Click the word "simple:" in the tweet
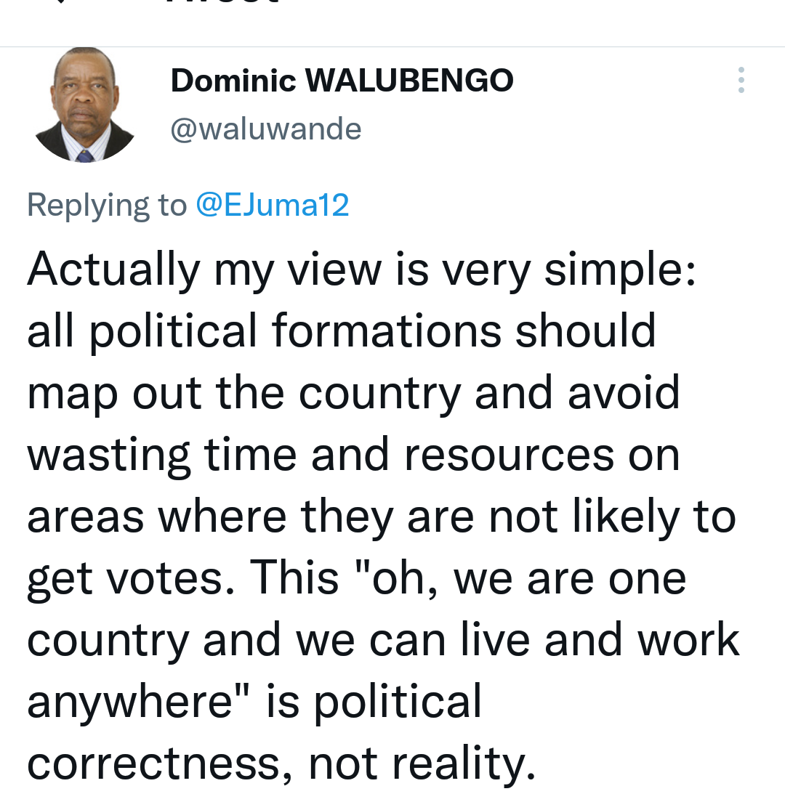 click(620, 270)
